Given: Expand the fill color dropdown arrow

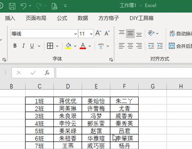Looking at the screenshot, I should [75, 46].
